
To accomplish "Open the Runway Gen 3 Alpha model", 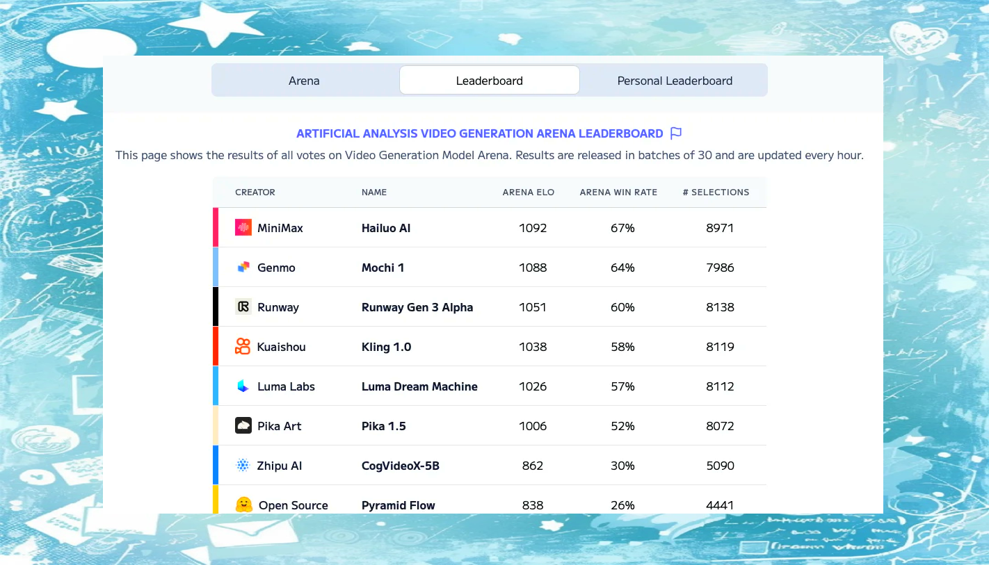I will click(417, 307).
